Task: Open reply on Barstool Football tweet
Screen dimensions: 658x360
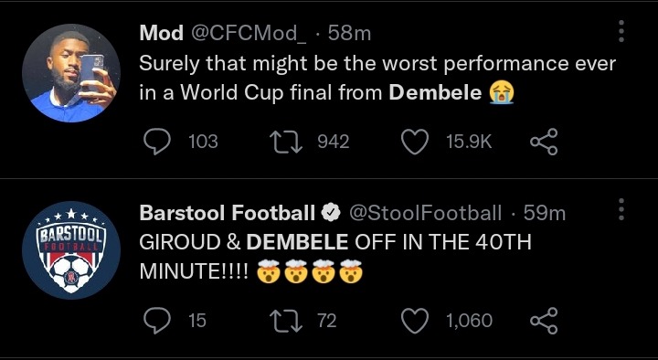Action: click(x=157, y=321)
